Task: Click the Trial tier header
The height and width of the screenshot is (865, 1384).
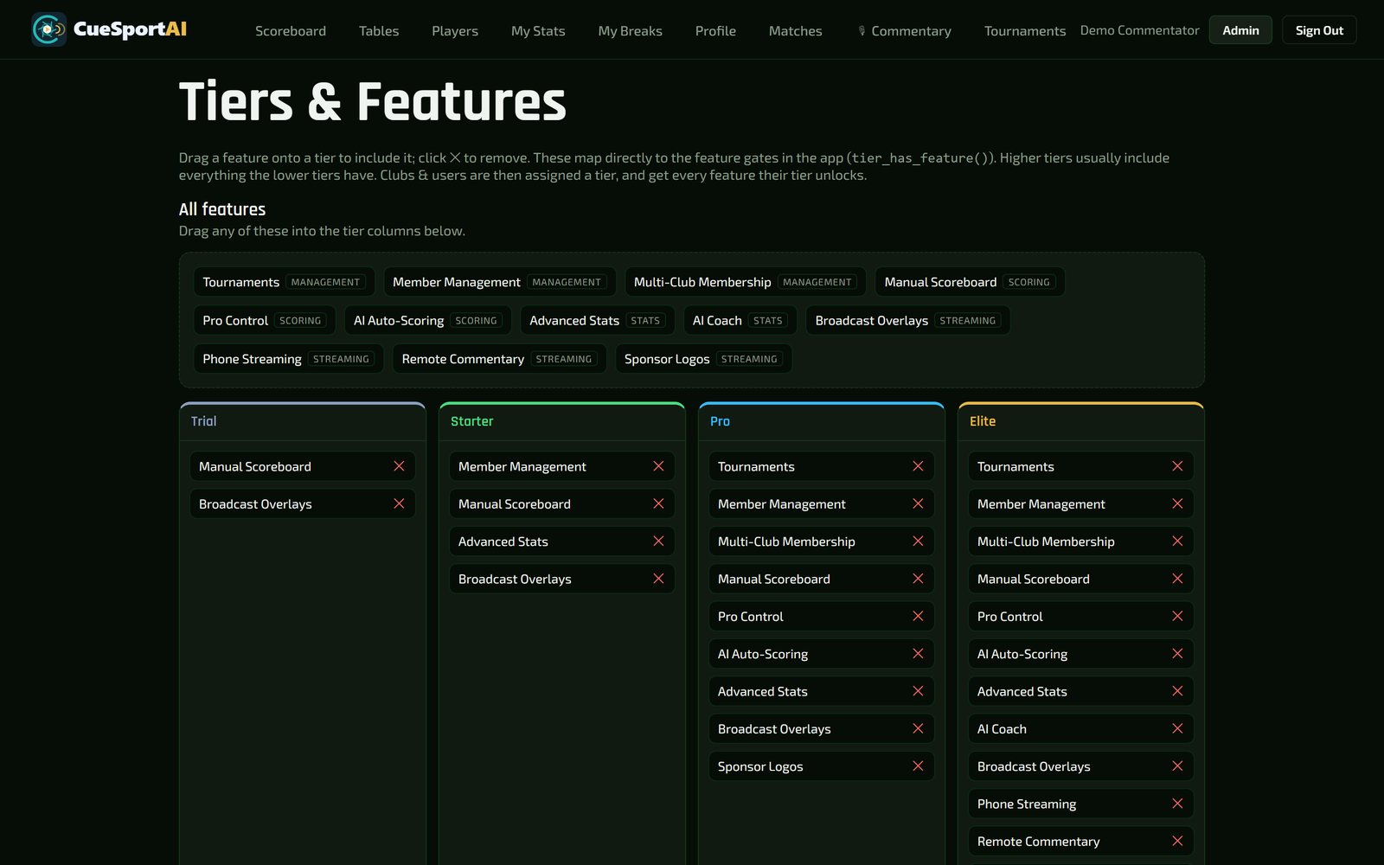Action: [x=303, y=421]
